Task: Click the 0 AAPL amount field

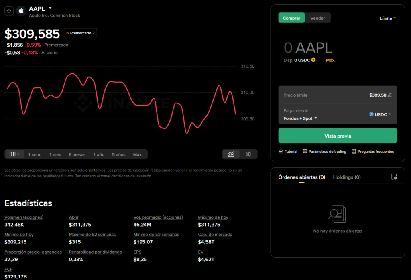Action: pyautogui.click(x=308, y=48)
